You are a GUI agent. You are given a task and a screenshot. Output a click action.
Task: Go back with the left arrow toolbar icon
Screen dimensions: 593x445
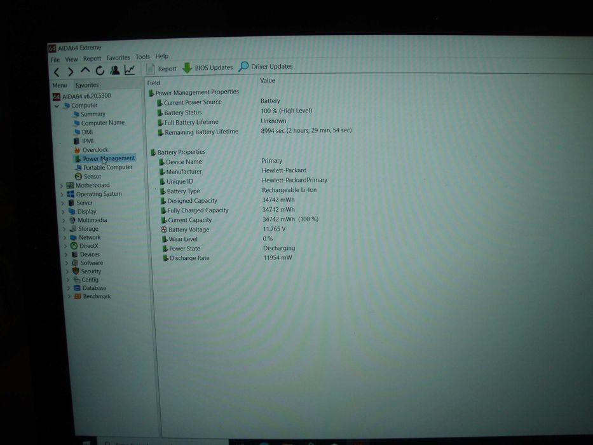point(57,72)
